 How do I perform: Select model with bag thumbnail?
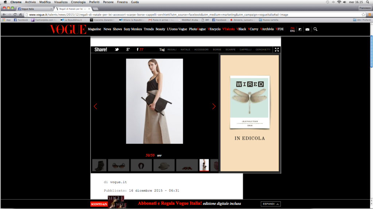[x=204, y=165]
